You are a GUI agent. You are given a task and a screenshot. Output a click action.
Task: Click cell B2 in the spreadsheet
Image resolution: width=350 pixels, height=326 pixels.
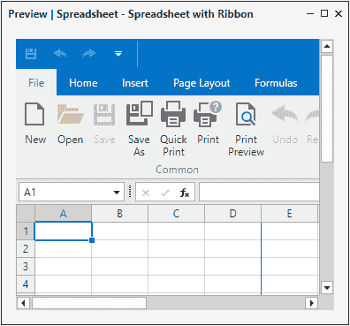pyautogui.click(x=119, y=249)
